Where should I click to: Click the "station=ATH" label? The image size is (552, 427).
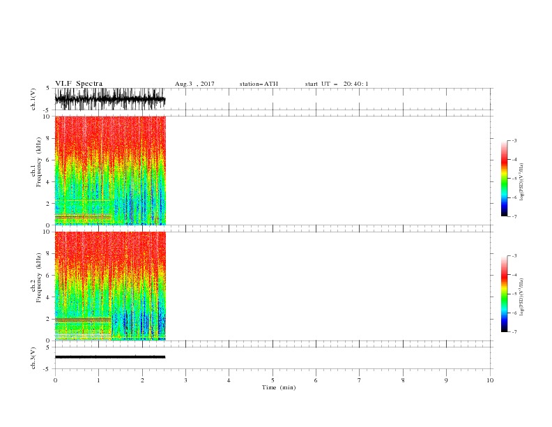pyautogui.click(x=259, y=84)
